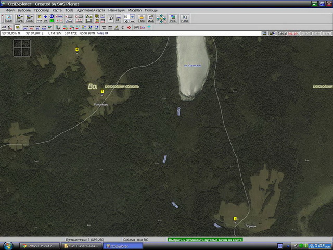Open the Карта menu
This screenshot has width=333, height=250.
(x=57, y=10)
